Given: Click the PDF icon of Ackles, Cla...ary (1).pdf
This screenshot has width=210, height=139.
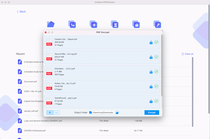Looking at the screenshot, I should coord(49,86).
